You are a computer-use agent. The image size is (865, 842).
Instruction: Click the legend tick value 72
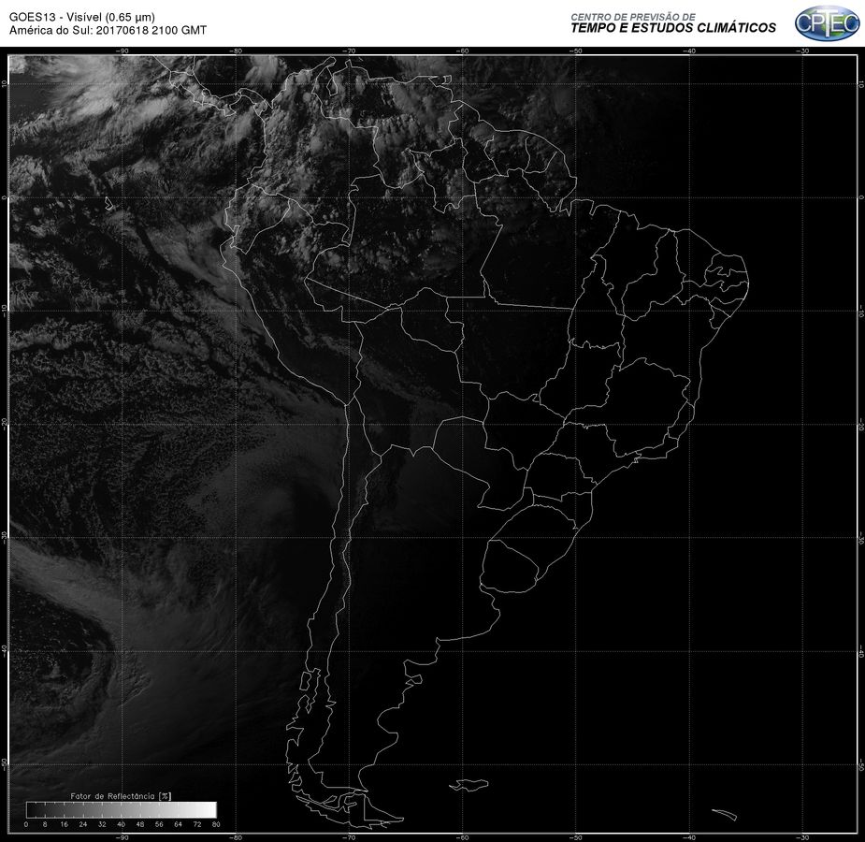(197, 824)
